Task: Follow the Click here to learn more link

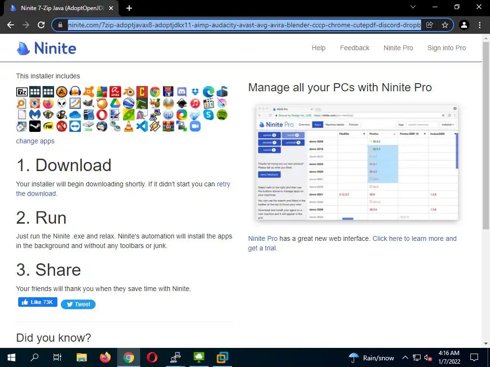Action: pyautogui.click(x=414, y=238)
